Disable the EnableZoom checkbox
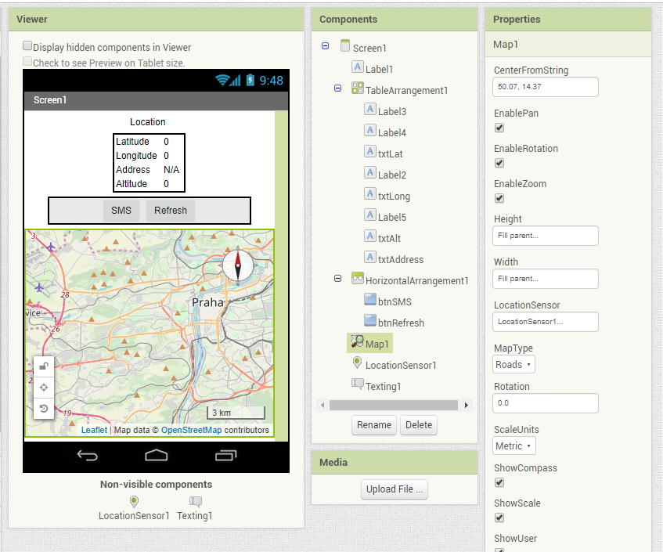 click(x=498, y=198)
